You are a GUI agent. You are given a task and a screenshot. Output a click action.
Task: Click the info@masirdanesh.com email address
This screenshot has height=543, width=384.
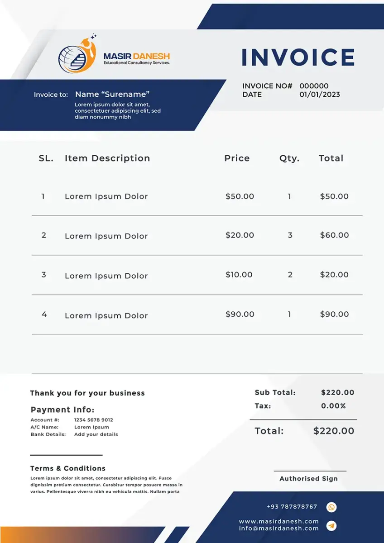click(278, 529)
